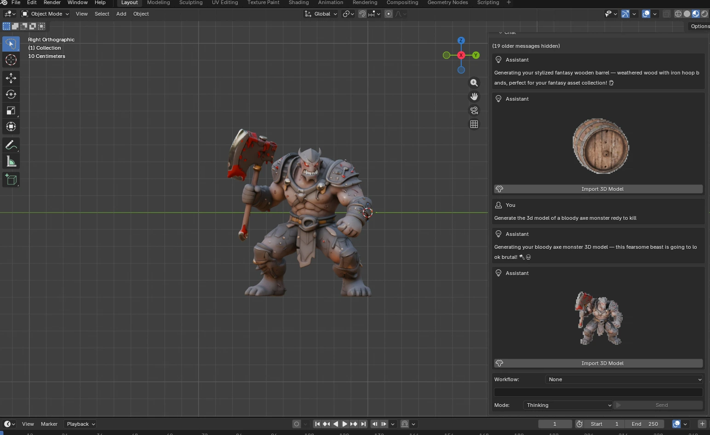710x435 pixels.
Task: Open the Render menu
Action: pyautogui.click(x=52, y=3)
